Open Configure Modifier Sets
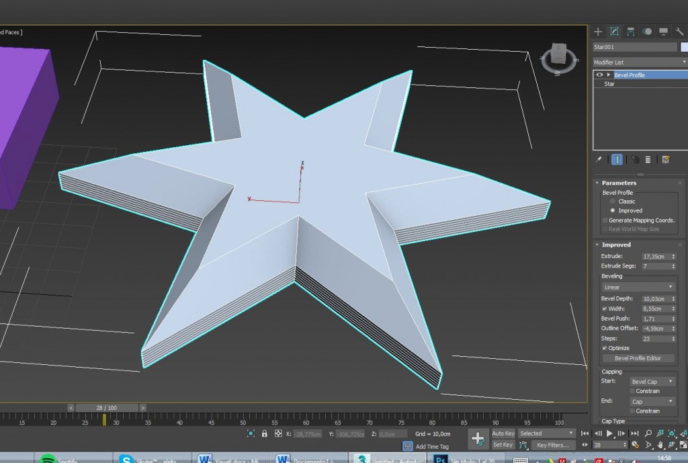Viewport: 688px width, 463px height. (665, 159)
